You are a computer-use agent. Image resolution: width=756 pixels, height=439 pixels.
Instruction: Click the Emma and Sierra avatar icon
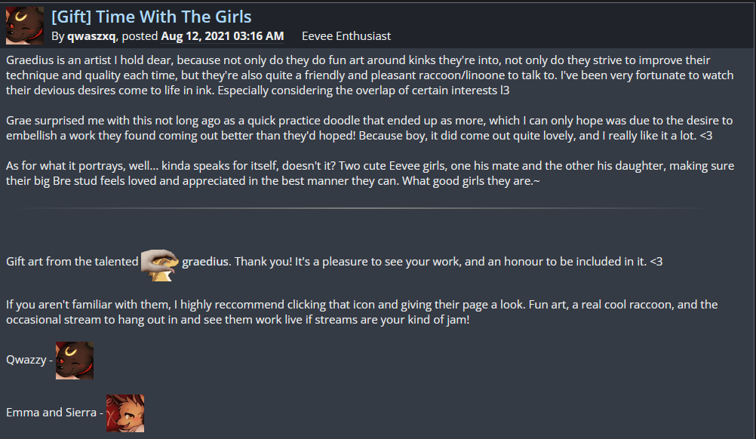click(x=125, y=413)
